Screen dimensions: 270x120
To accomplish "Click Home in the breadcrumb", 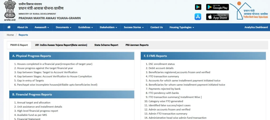I will [10, 35].
